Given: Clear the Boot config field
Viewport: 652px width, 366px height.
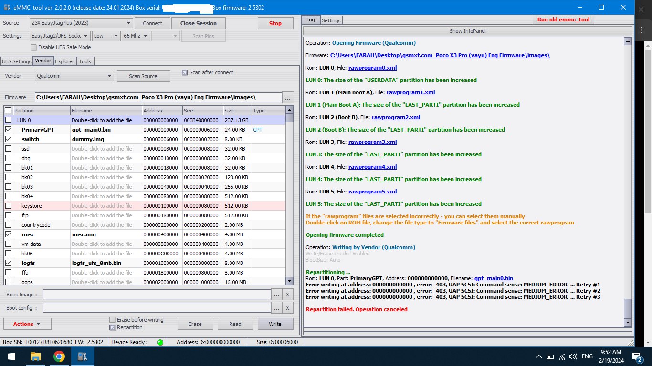Looking at the screenshot, I should point(288,308).
